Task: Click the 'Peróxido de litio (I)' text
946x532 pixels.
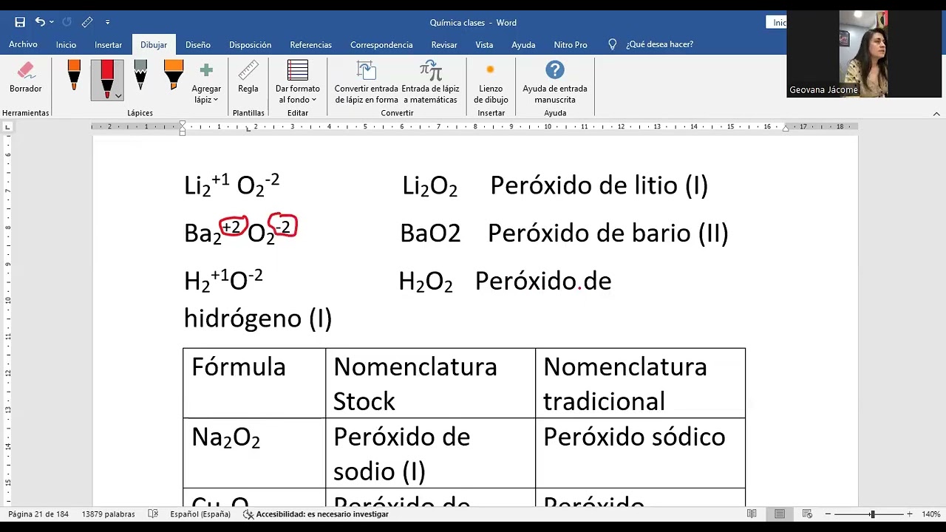Action: [x=599, y=185]
